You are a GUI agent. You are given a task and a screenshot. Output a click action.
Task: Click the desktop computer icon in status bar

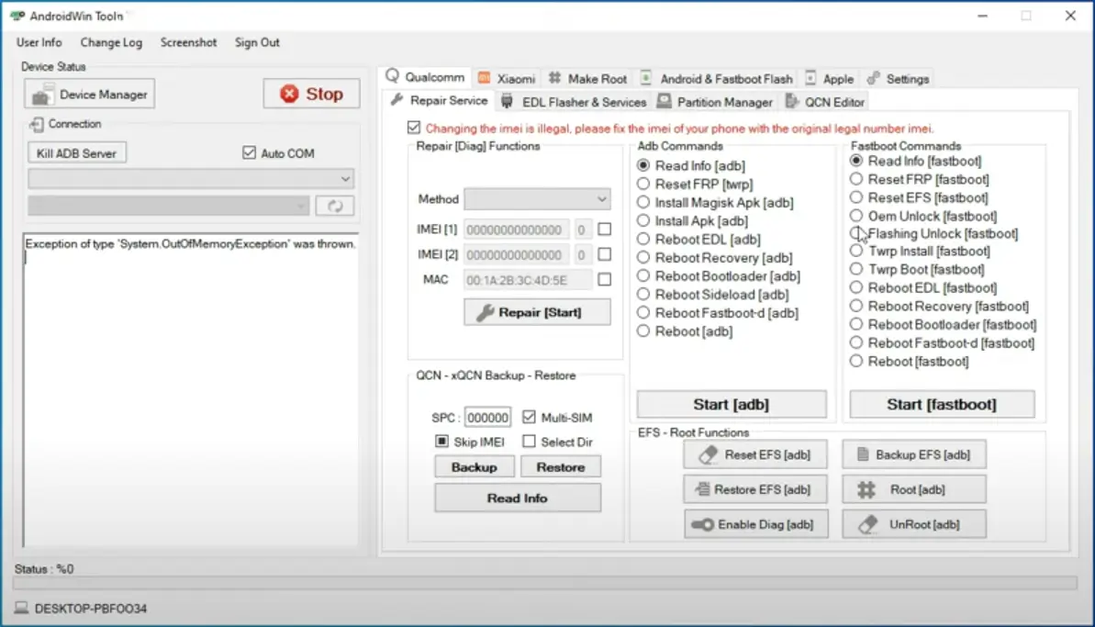pos(22,608)
